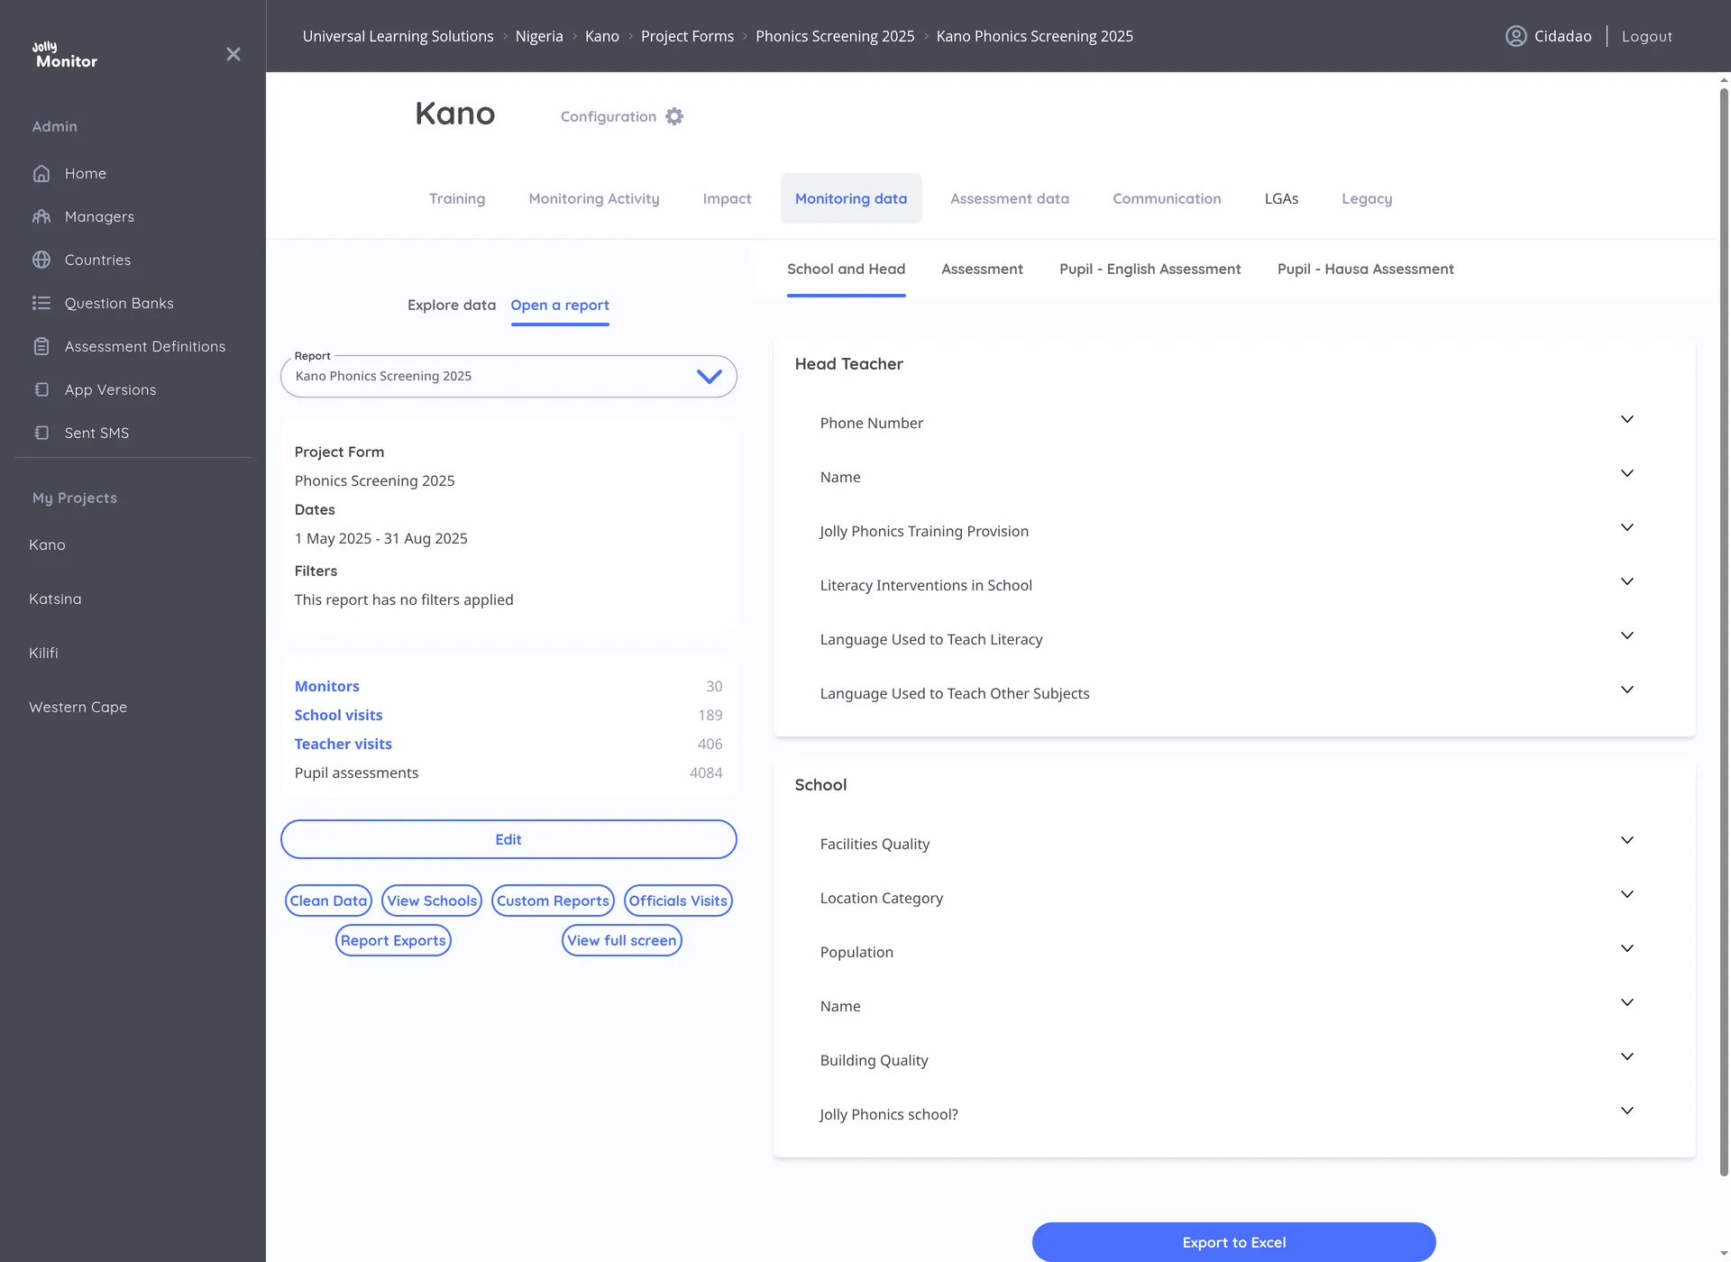Screen dimensions: 1731x1262
Task: Click the App Versions icon
Action: pyautogui.click(x=41, y=389)
